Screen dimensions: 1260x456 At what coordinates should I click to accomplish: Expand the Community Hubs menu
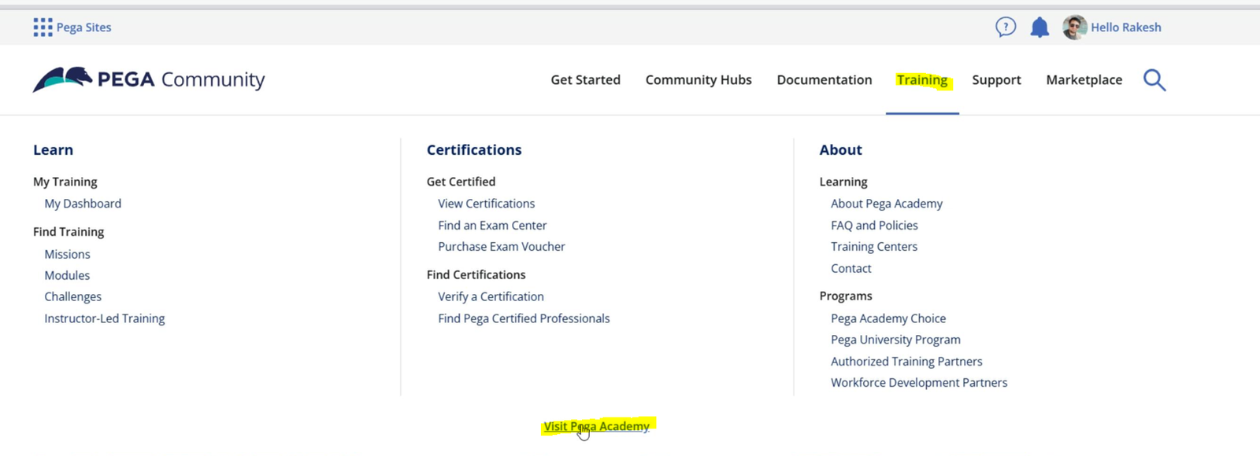pos(699,80)
